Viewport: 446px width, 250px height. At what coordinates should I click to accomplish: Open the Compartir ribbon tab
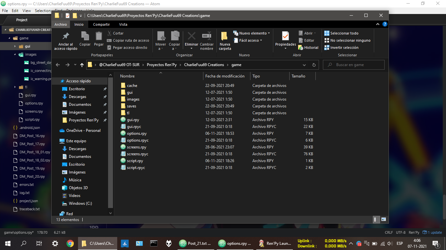[x=101, y=24]
